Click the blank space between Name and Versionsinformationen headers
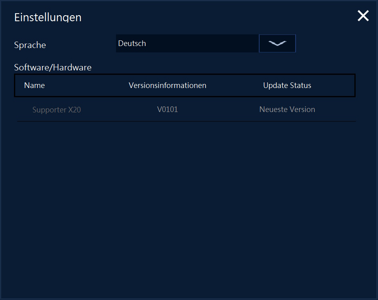Viewport: 378px width, 300px height. pos(86,86)
